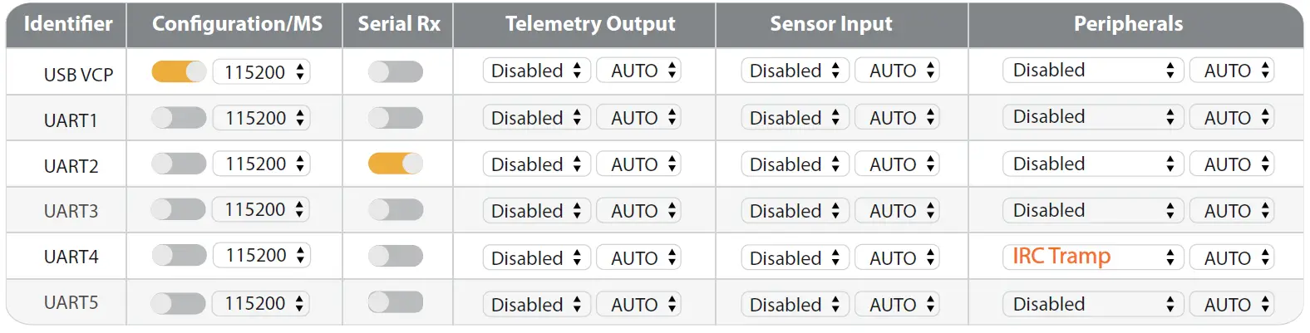The height and width of the screenshot is (333, 1310).
Task: Turn on UART3 Configuration/MSP switch
Action: (178, 209)
